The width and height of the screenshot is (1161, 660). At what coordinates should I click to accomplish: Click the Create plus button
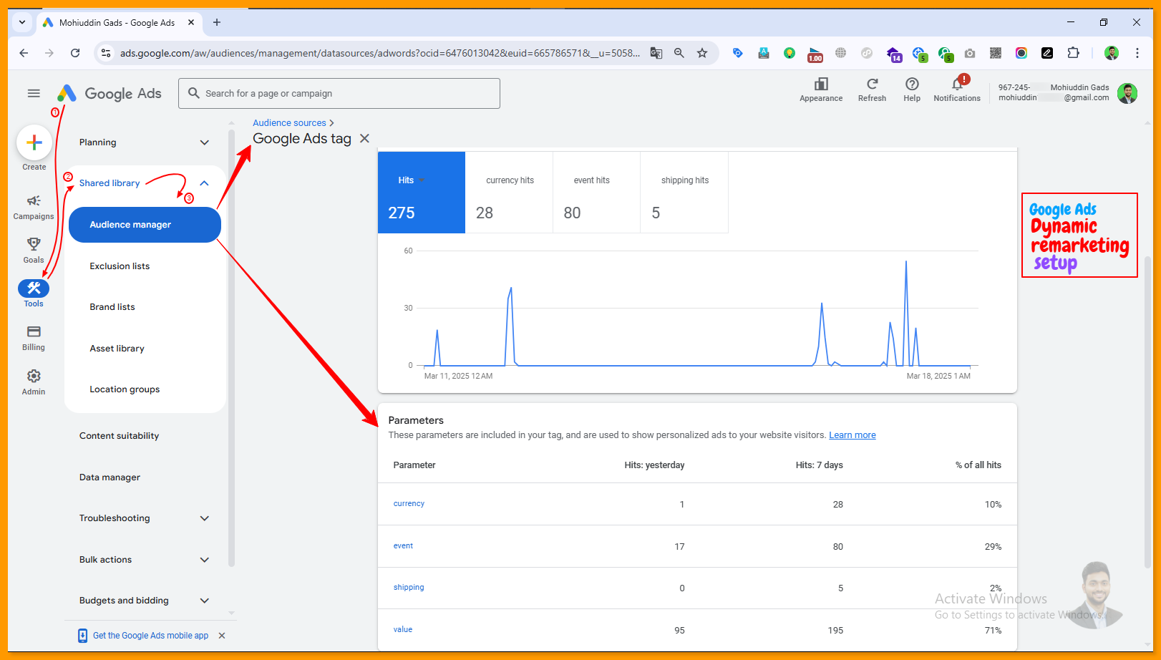click(x=34, y=143)
